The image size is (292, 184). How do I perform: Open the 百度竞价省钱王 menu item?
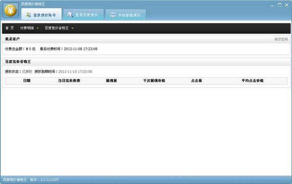(x=56, y=28)
